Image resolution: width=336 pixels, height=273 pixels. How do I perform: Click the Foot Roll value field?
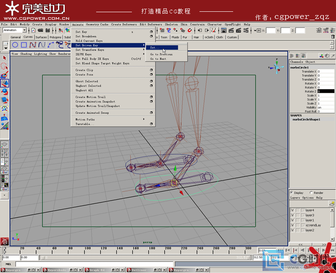326,111
